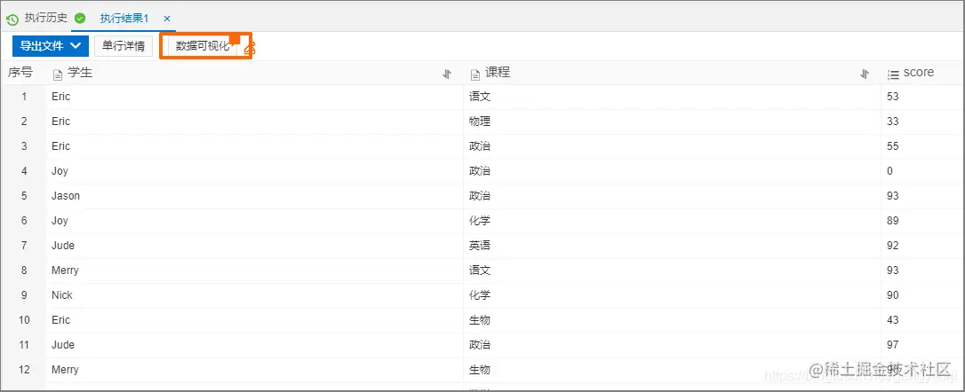Open the 导出文件 dropdown button
The width and height of the screenshot is (965, 392).
(51, 45)
